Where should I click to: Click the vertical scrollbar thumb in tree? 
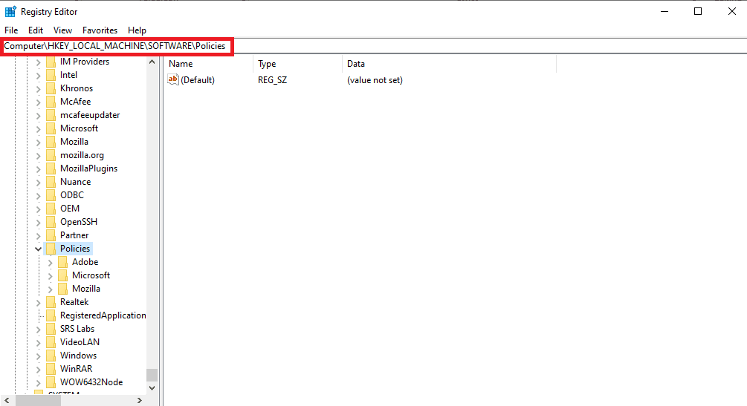152,375
